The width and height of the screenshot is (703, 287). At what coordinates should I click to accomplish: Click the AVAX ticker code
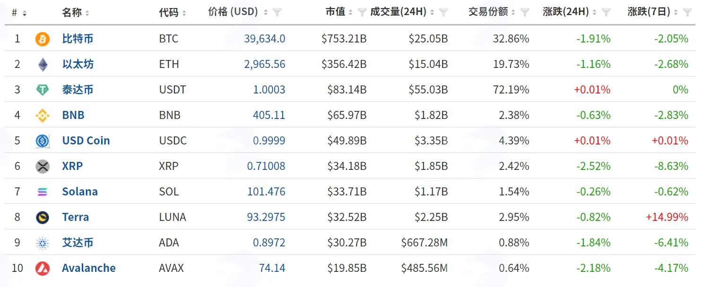[x=171, y=268]
